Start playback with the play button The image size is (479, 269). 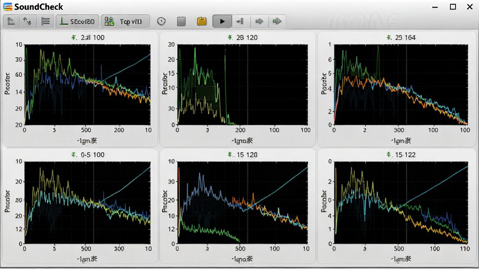[x=222, y=21]
